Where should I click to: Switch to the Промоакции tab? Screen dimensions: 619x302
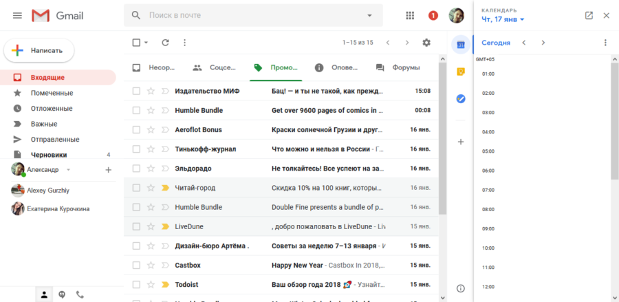276,67
